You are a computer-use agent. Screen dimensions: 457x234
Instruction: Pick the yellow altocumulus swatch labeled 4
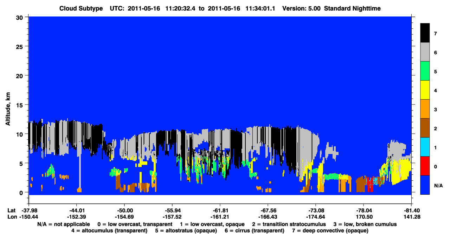[425, 90]
